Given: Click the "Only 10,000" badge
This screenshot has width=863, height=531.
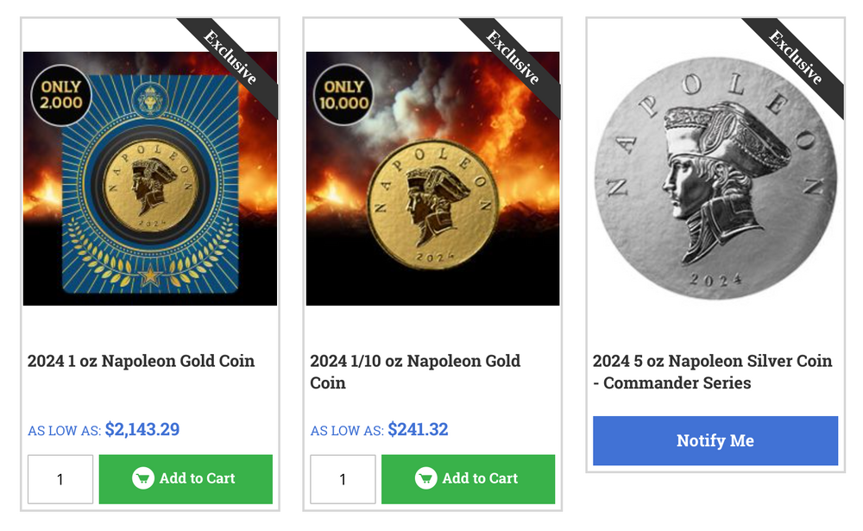Looking at the screenshot, I should (343, 95).
